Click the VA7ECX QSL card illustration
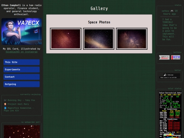This screenshot has width=184, height=138. pos(21,31)
